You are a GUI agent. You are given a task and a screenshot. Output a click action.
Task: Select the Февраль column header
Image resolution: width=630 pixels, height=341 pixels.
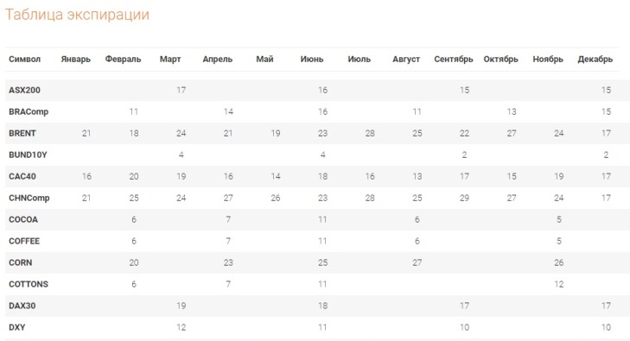123,60
